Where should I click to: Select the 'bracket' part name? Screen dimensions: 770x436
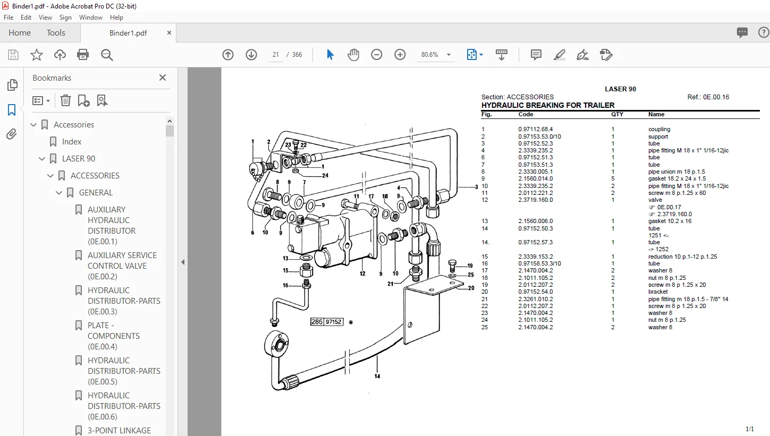[x=658, y=292]
